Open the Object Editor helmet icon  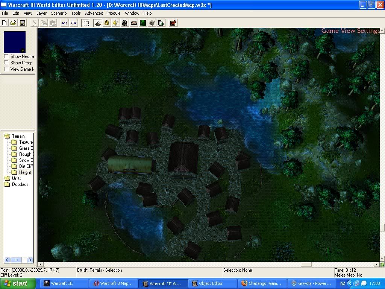pos(125,23)
